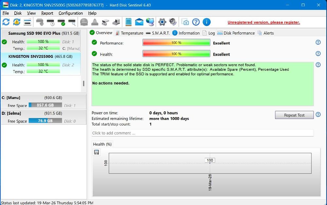Click the disk with shield toolbar icon
The image size is (327, 205).
click(x=40, y=22)
